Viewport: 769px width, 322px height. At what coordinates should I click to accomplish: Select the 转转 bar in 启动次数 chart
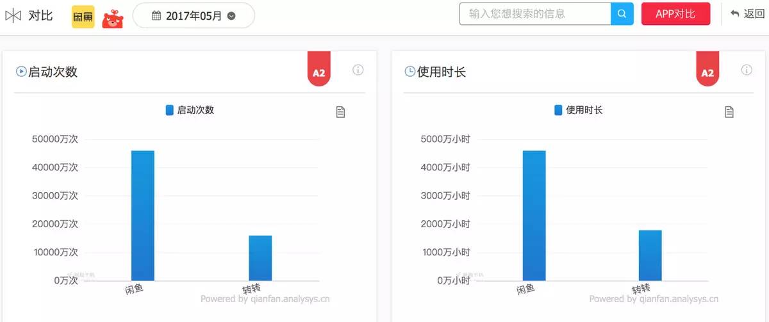(260, 258)
